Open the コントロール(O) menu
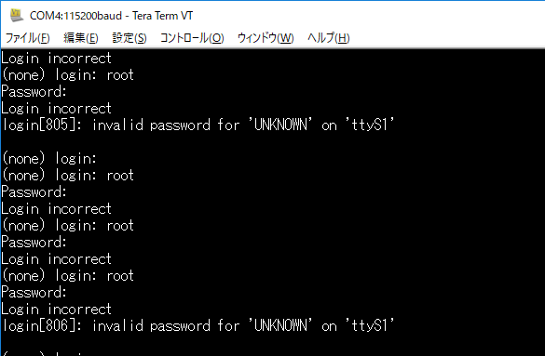 pyautogui.click(x=192, y=38)
